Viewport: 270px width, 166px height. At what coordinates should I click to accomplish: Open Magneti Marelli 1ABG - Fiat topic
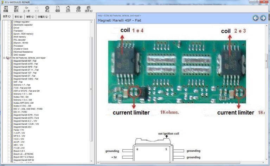coord(26,79)
